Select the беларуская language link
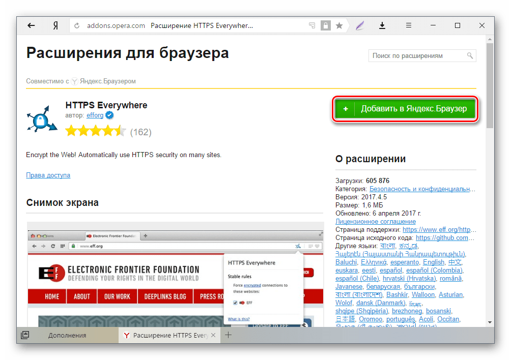511x360 pixels. pos(383,286)
